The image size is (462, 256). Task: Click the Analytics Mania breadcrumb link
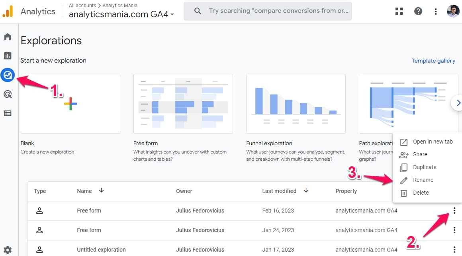pos(120,6)
